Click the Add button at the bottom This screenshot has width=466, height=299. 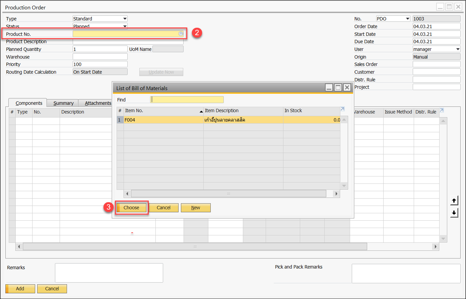tap(20, 289)
